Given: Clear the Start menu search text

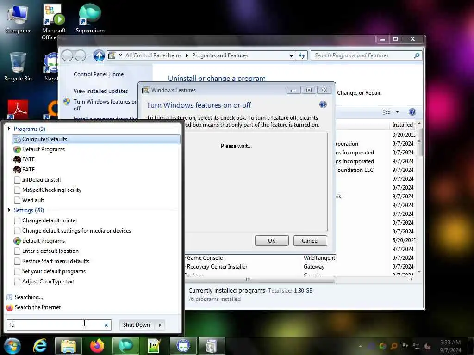Looking at the screenshot, I should coord(106,325).
